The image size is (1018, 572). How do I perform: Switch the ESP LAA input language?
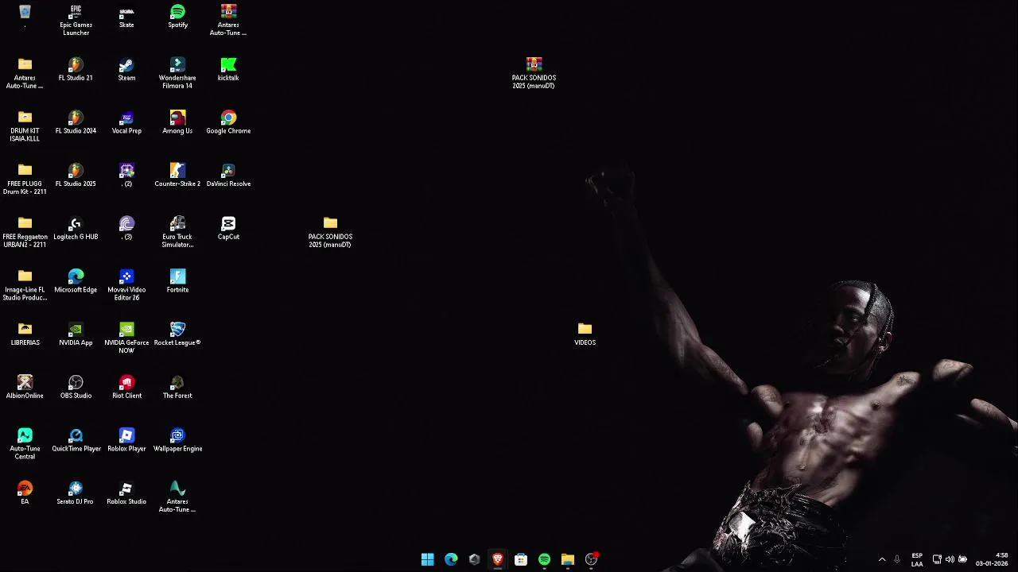click(917, 559)
